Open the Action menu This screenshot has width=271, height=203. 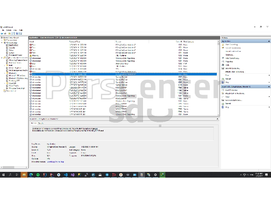pyautogui.click(x=9, y=30)
